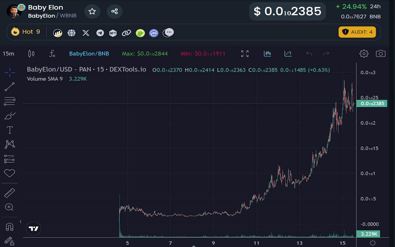This screenshot has height=247, width=395.
Task: Select the trend line drawing tool
Action: (x=10, y=87)
